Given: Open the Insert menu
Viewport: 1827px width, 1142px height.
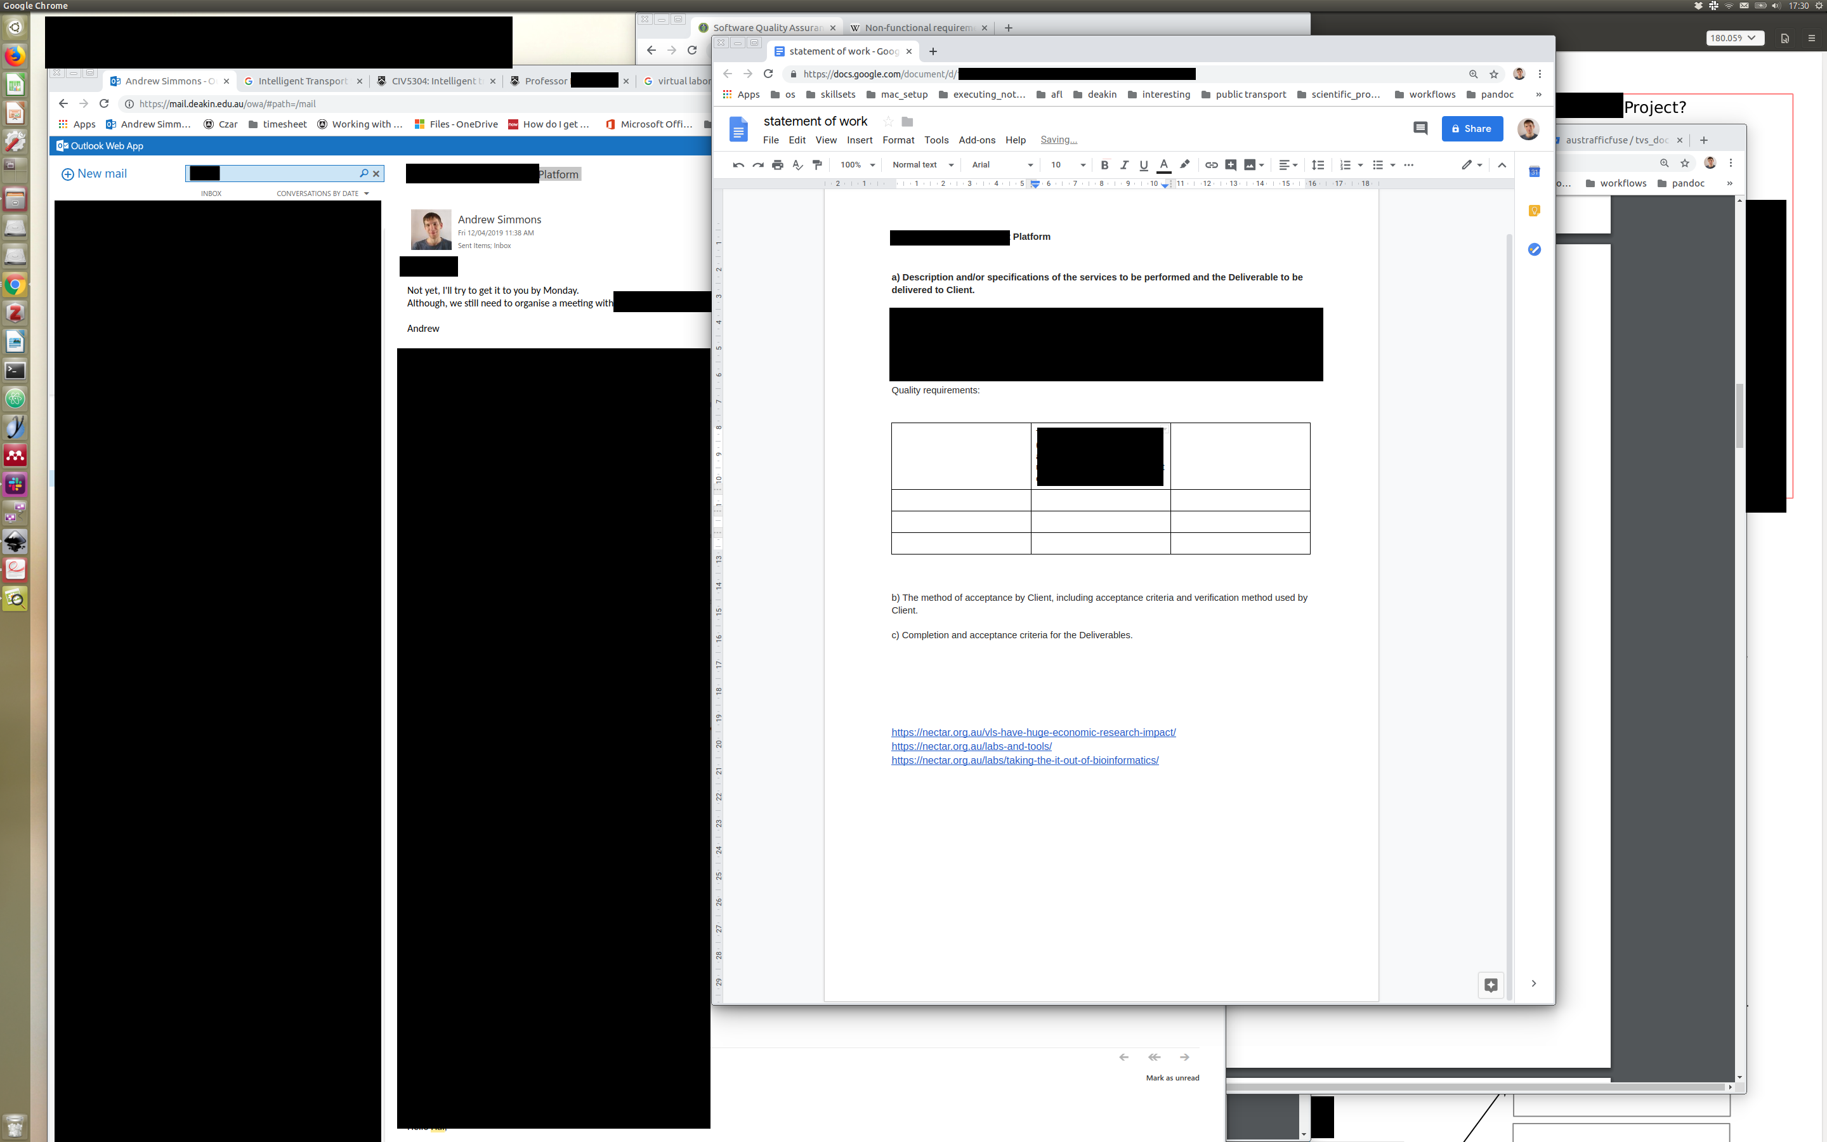Looking at the screenshot, I should tap(859, 140).
